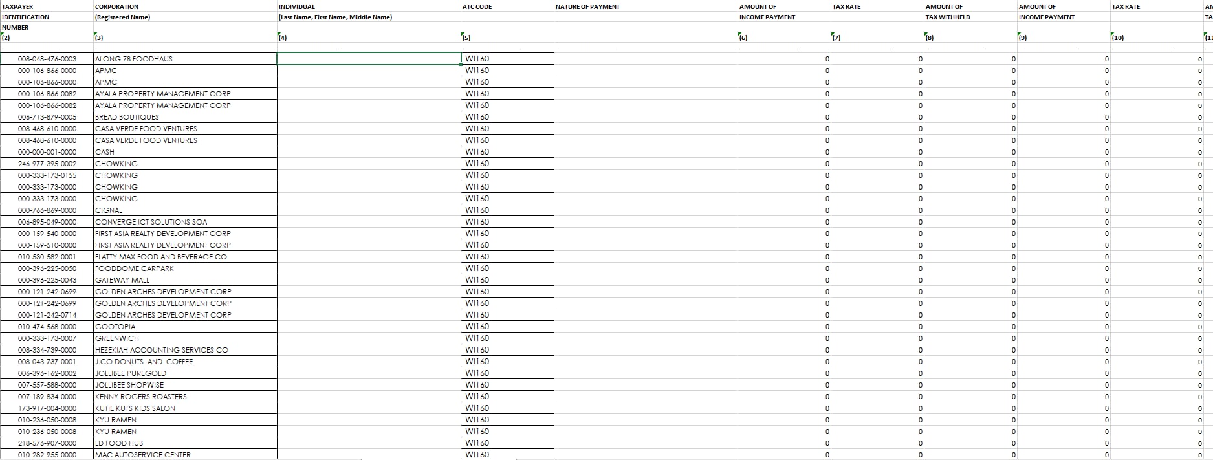Select Nature of Payment cell in CASH row

pyautogui.click(x=646, y=152)
